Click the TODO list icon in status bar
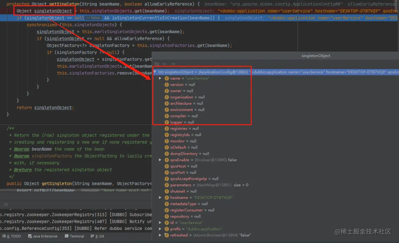Viewport: 399px width, 243px height. 4,236
